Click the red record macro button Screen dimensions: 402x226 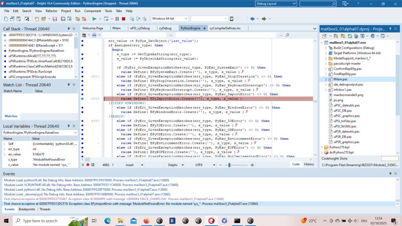point(88,165)
